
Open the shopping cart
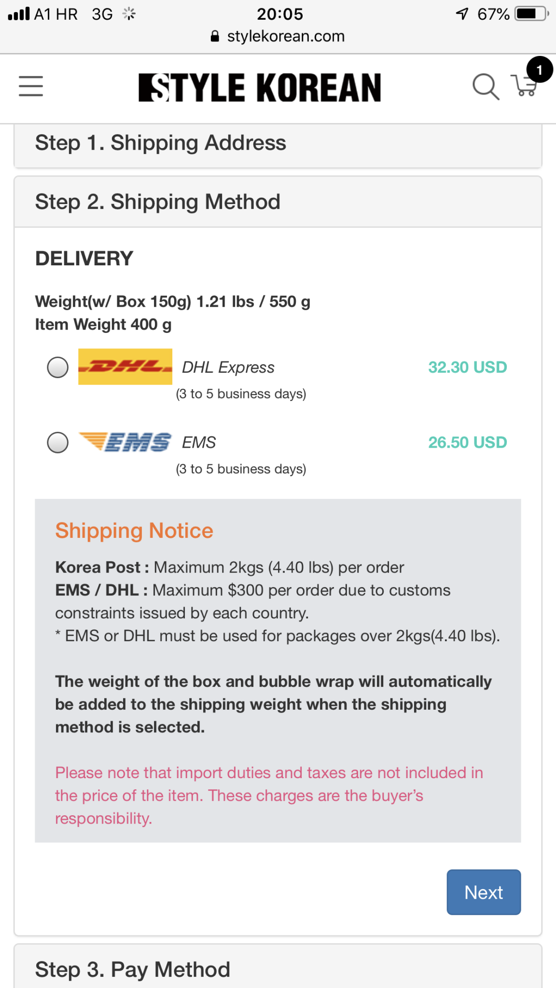[524, 87]
